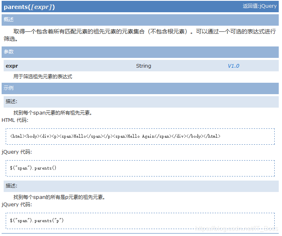Click the first 描述: label
The image size is (282, 236).
(x=11, y=101)
